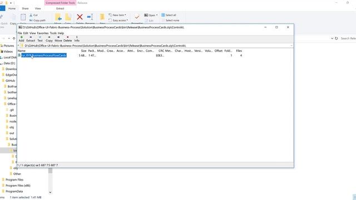Image resolution: width=356 pixels, height=200 pixels.
Task: Sort by the Name column header
Action: 22,51
